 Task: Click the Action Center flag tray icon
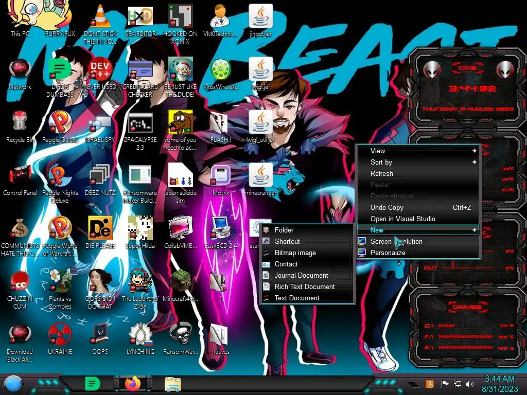445,384
